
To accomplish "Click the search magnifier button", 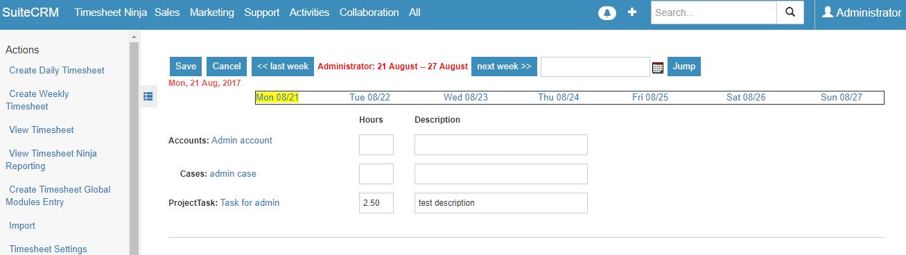I will click(x=790, y=12).
